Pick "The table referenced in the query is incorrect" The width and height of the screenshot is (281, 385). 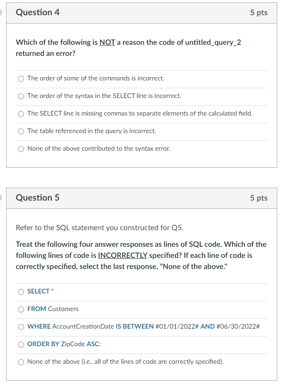point(21,131)
